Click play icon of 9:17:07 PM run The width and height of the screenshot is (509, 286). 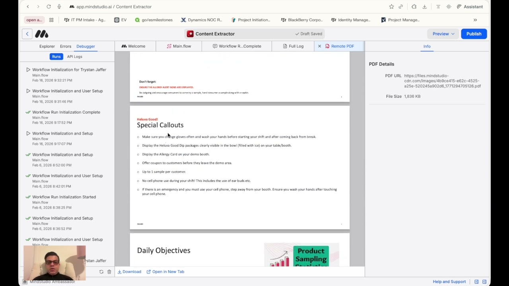click(x=28, y=133)
